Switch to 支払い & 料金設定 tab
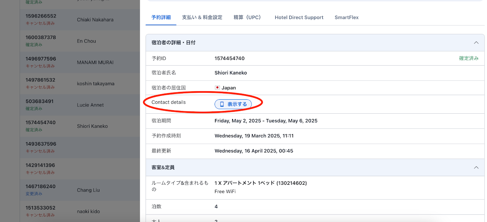 pyautogui.click(x=202, y=17)
